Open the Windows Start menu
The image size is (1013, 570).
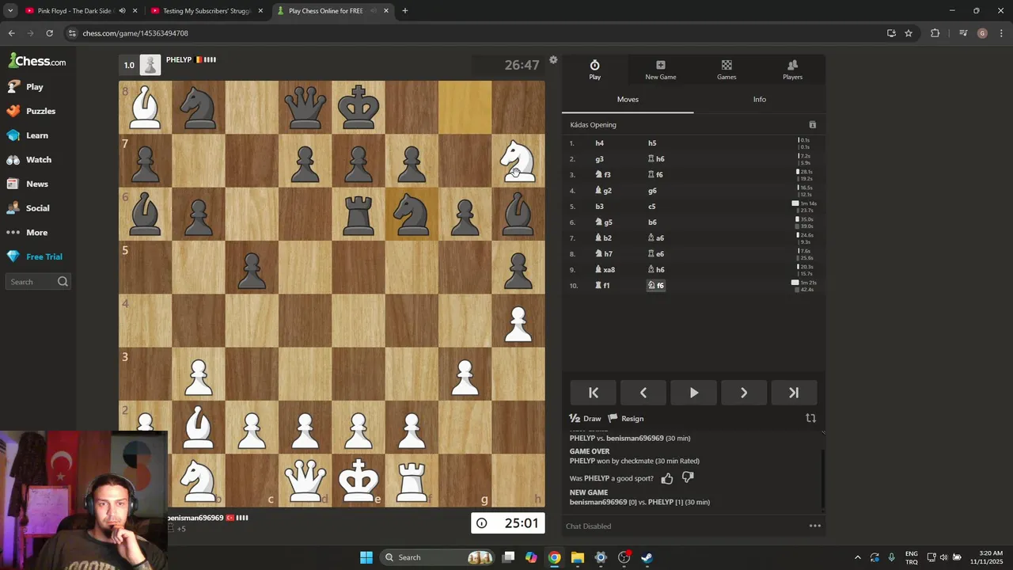click(x=366, y=557)
